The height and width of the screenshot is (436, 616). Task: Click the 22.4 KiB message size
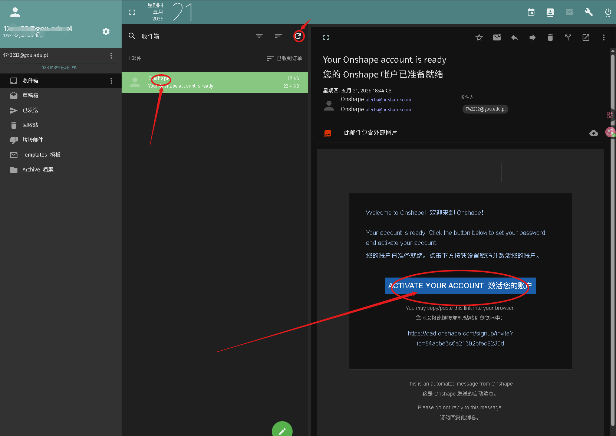pos(291,86)
